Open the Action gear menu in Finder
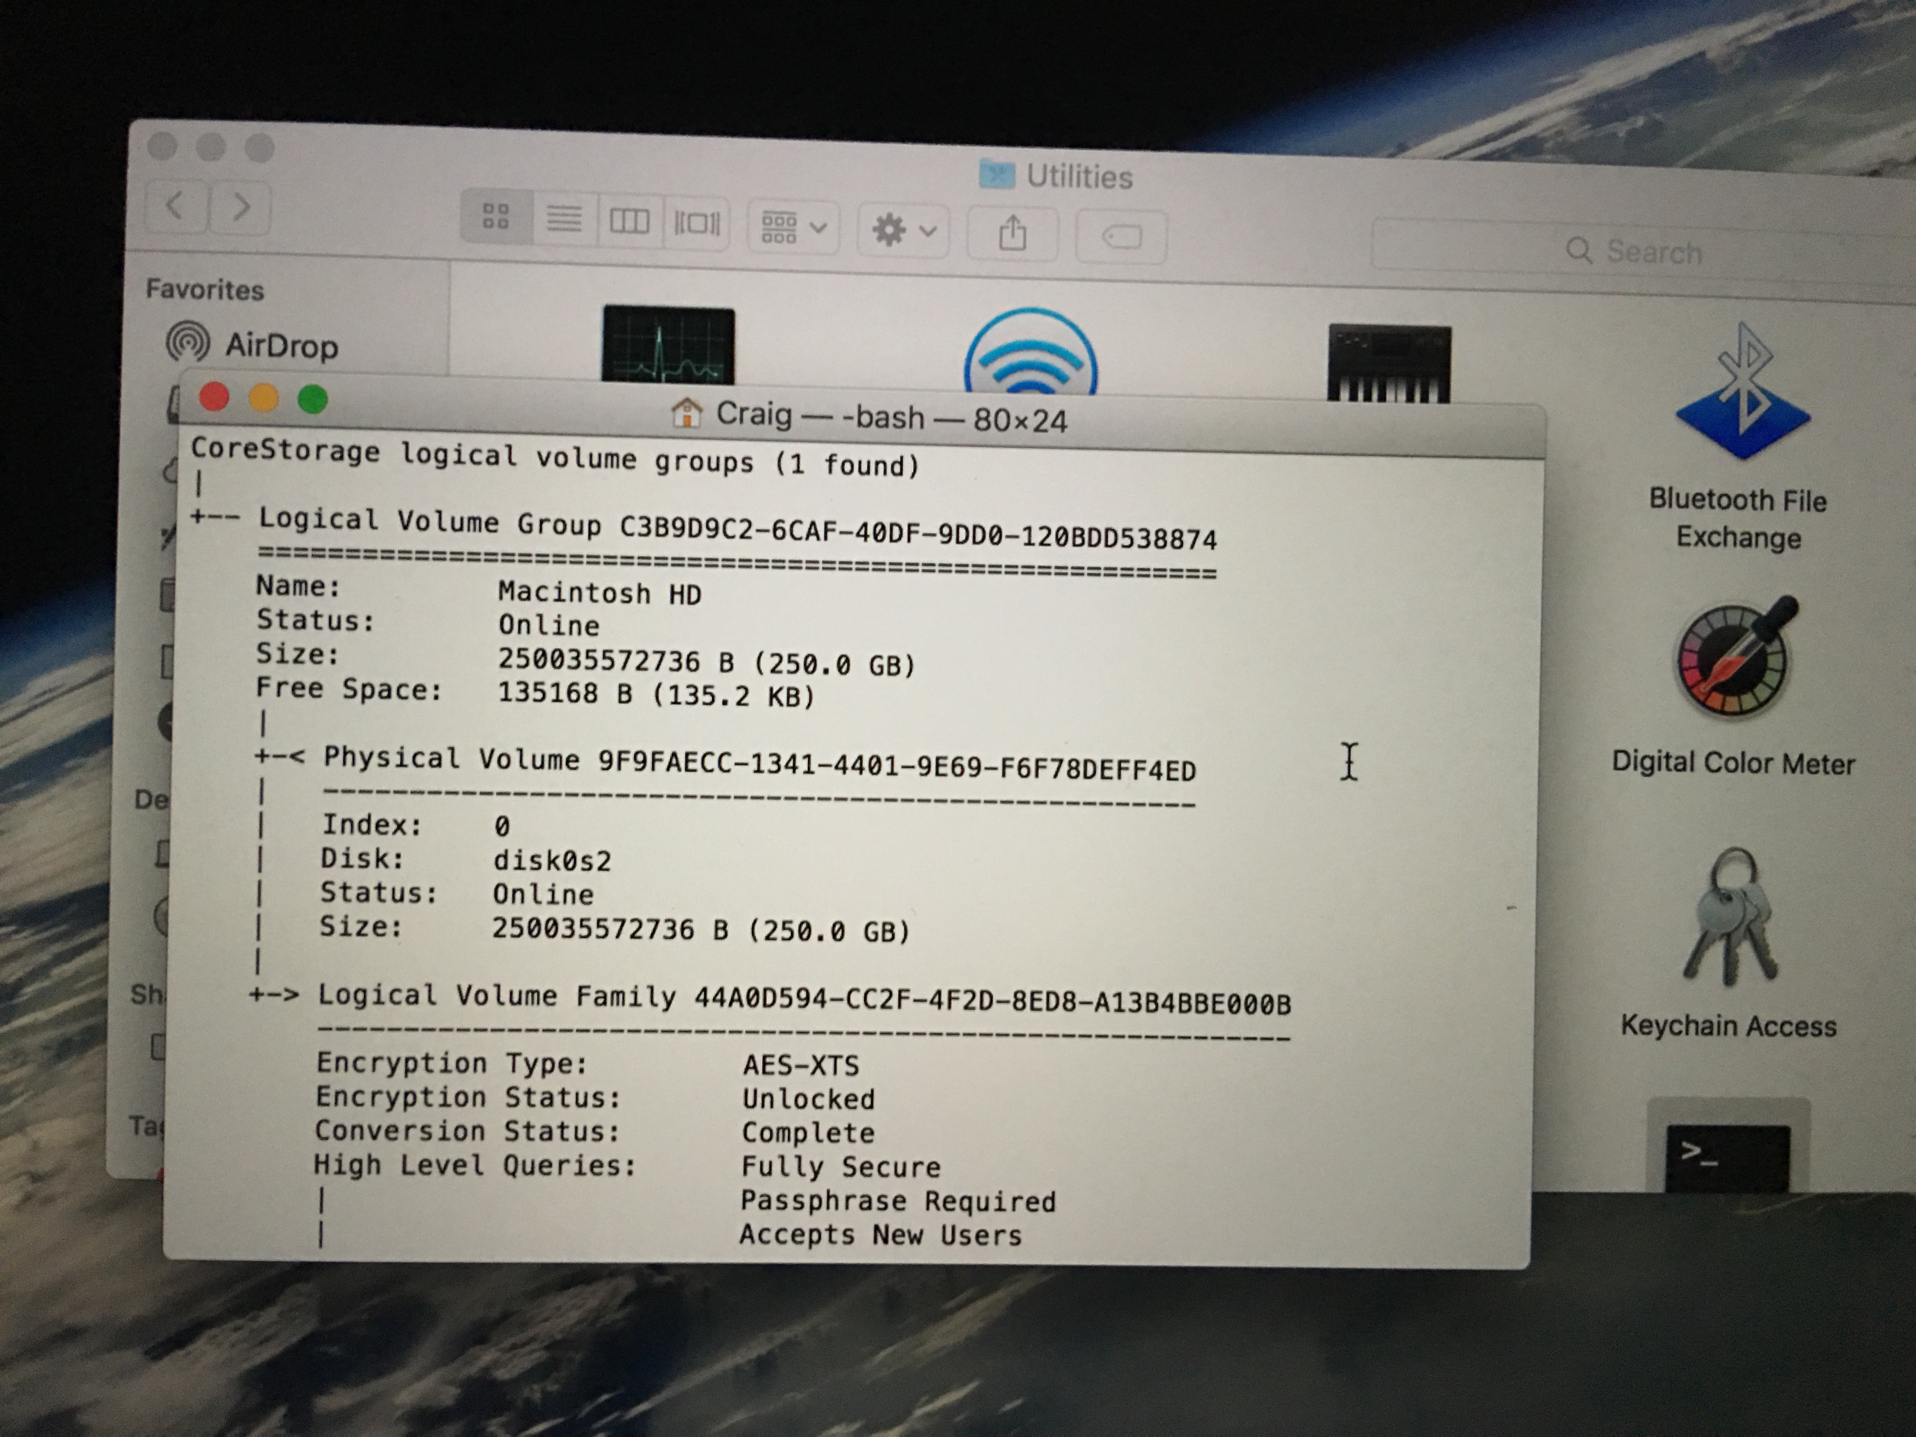1916x1437 pixels. [x=902, y=230]
